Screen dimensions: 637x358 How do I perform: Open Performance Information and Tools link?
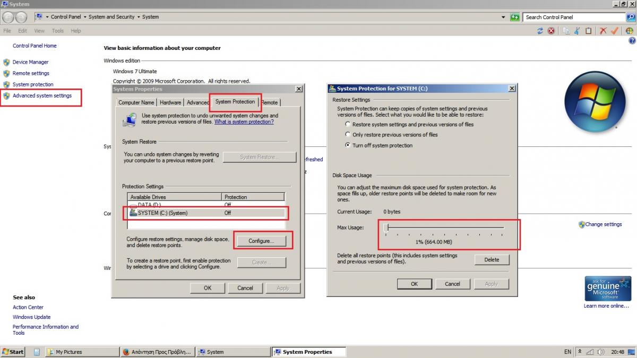[46, 330]
